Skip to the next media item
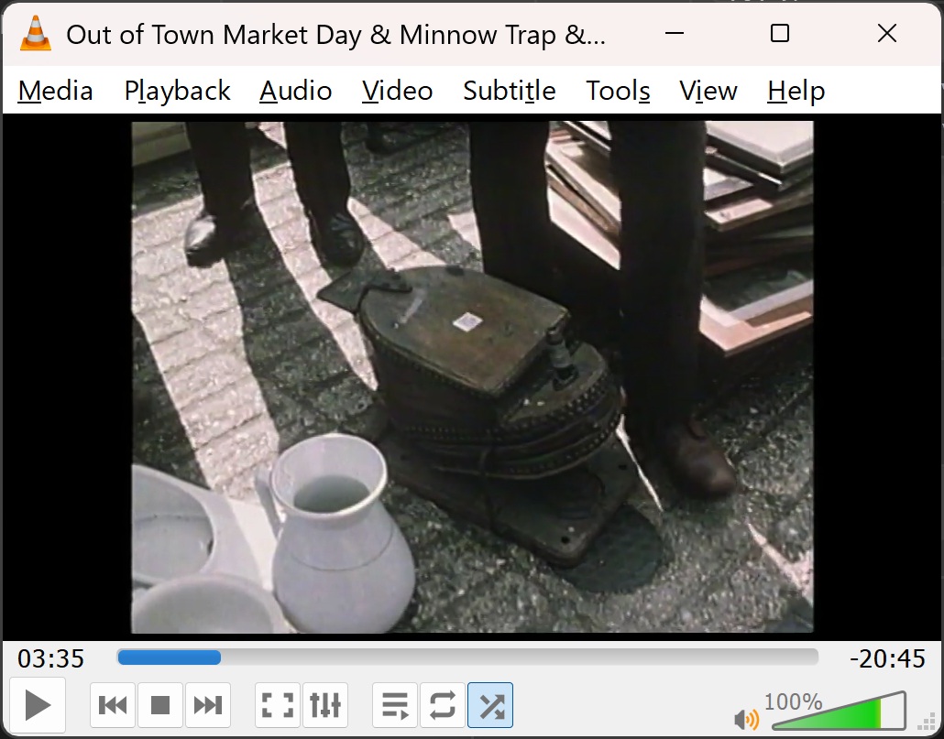944x739 pixels. coord(208,705)
